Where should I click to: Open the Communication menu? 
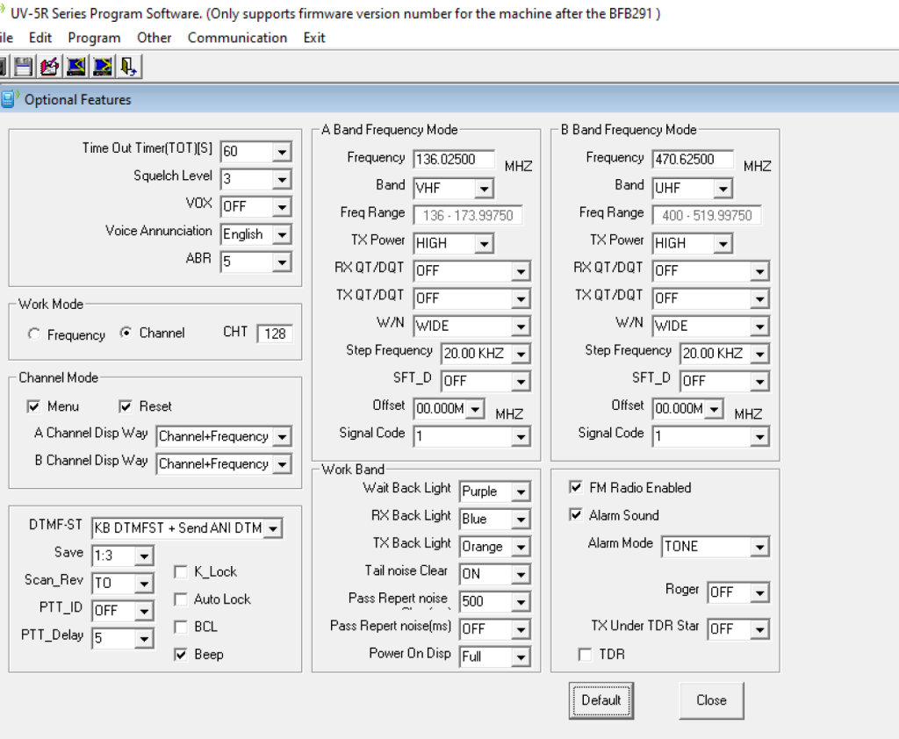237,38
